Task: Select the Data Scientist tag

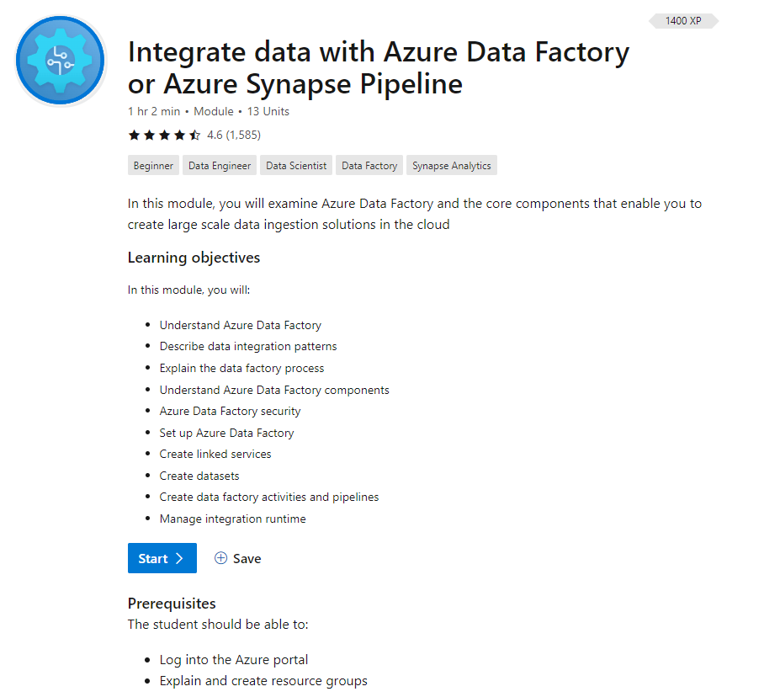Action: coord(295,165)
